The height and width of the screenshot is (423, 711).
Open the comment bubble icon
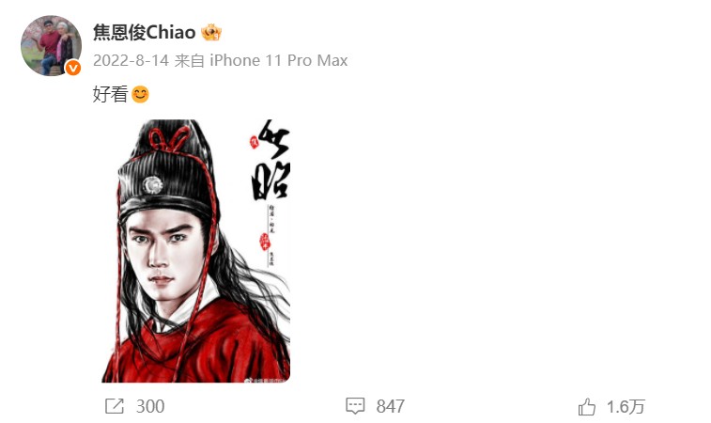tap(355, 406)
